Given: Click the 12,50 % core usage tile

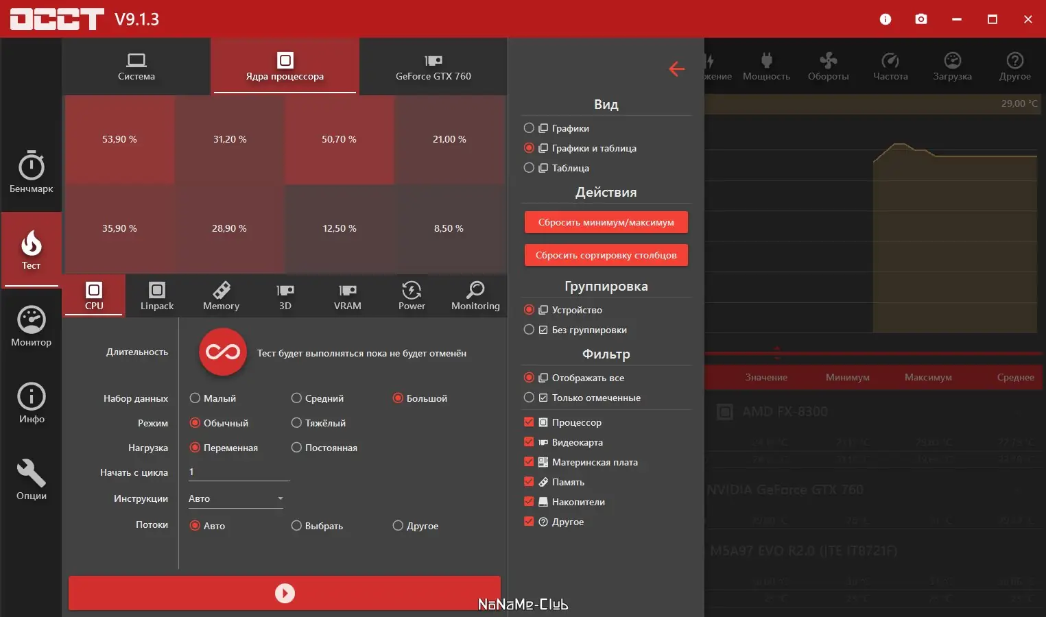Looking at the screenshot, I should pyautogui.click(x=340, y=229).
